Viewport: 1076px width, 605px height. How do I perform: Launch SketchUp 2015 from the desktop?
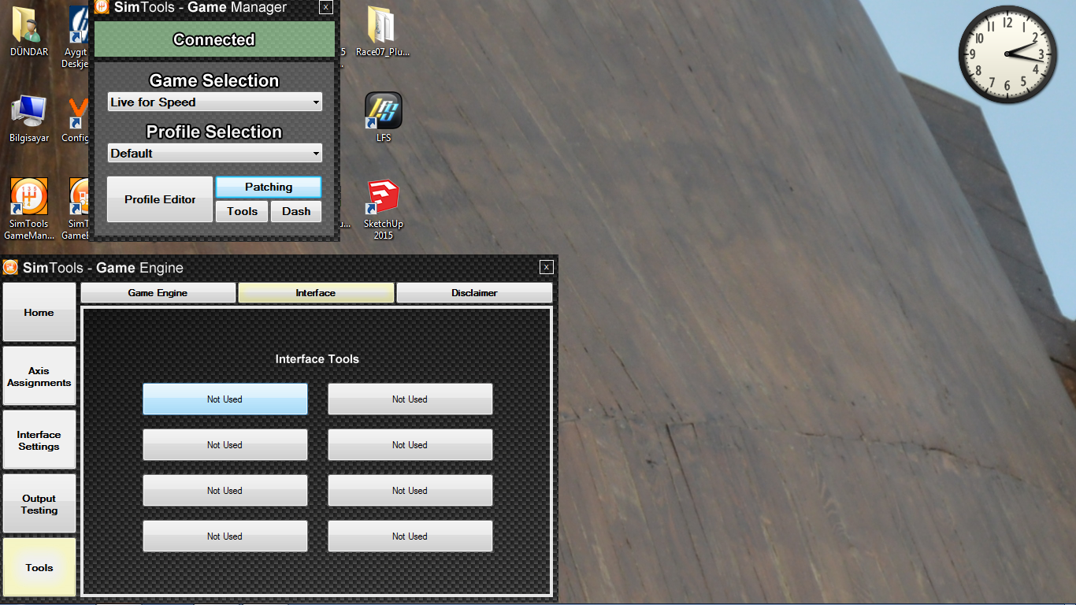coord(384,209)
